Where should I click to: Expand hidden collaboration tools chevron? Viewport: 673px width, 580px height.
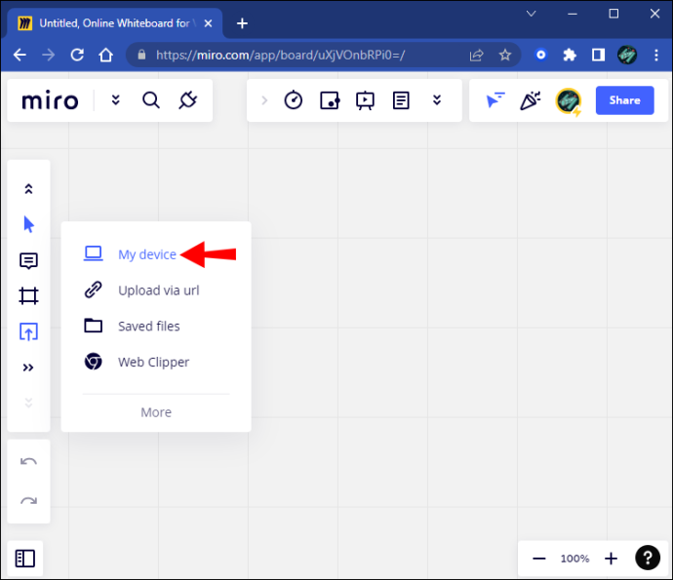[x=437, y=100]
